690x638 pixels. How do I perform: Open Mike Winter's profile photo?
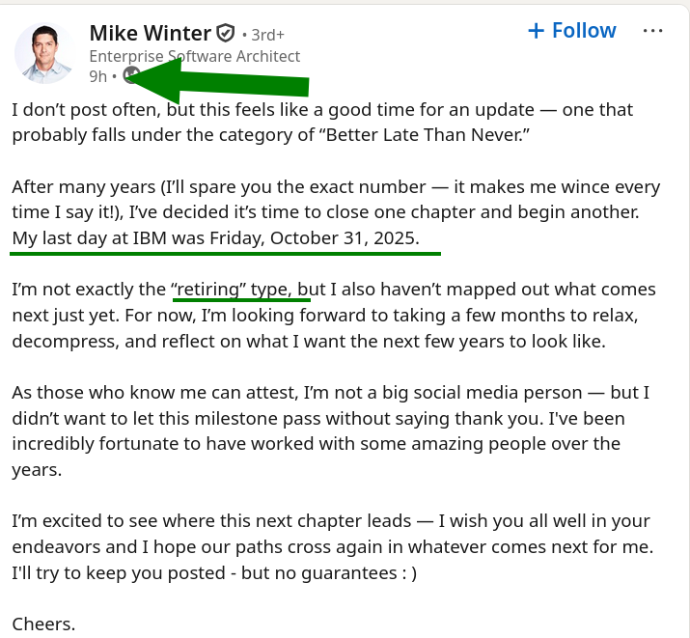point(44,53)
